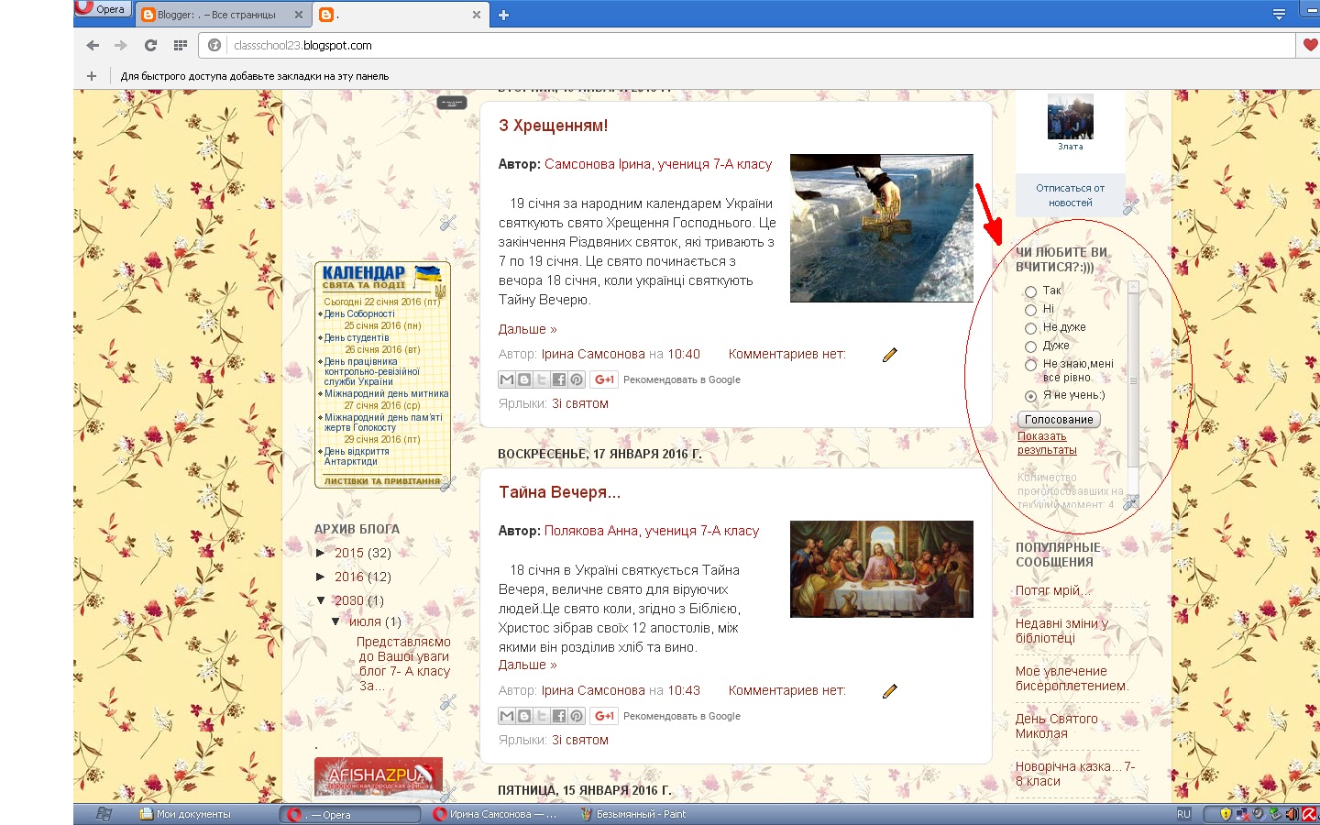This screenshot has width=1320, height=825.
Task: Add page to bookmarks with the heart icon
Action: (x=1310, y=45)
